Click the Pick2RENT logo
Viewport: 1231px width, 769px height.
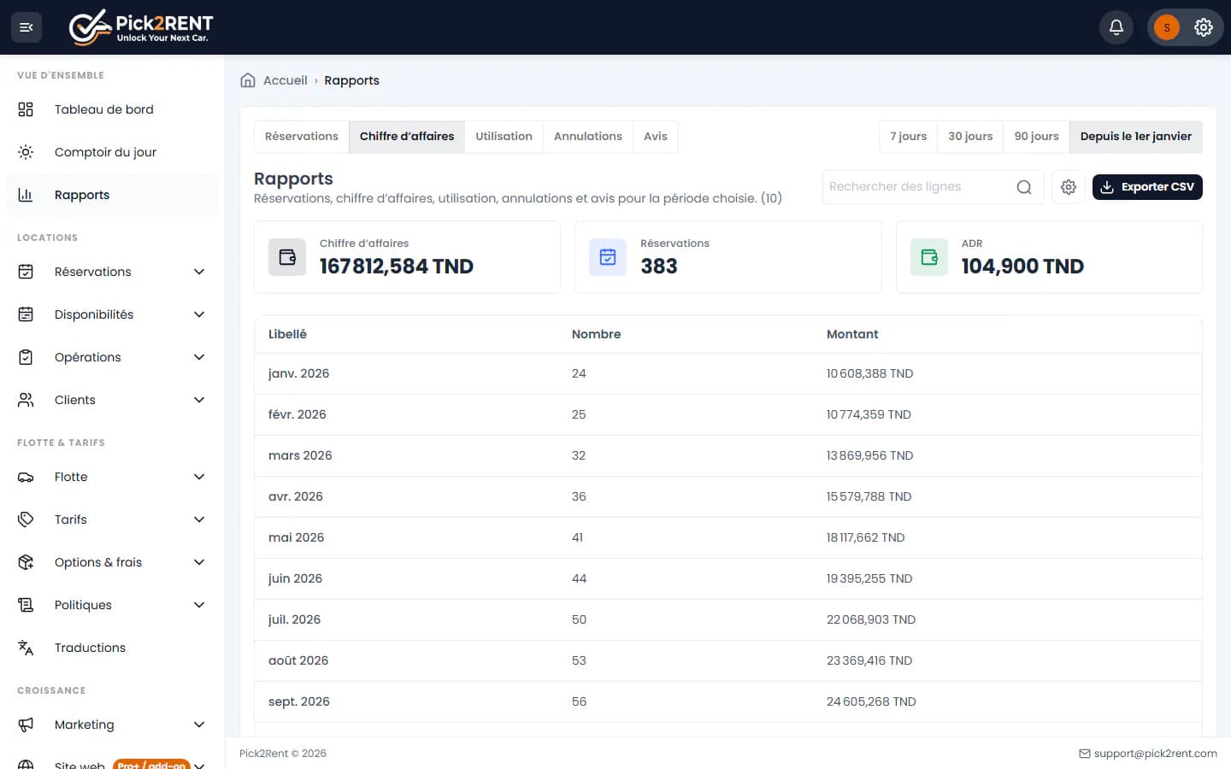point(141,27)
